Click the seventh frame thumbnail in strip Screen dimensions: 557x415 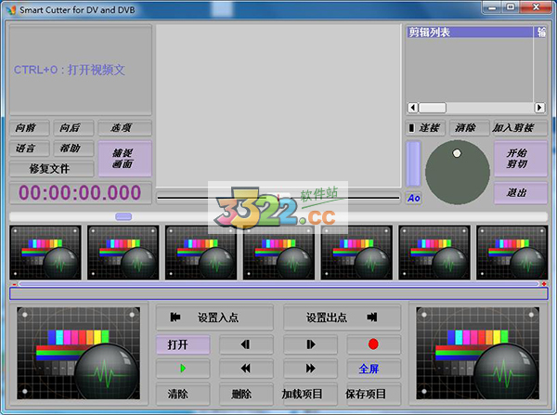point(512,253)
